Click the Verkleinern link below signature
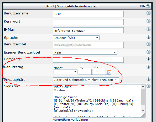The width and height of the screenshot is (156, 122). tap(79, 120)
